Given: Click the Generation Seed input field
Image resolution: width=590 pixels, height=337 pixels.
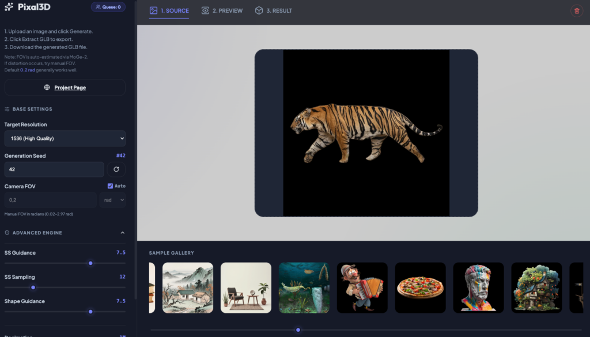Looking at the screenshot, I should pyautogui.click(x=54, y=169).
